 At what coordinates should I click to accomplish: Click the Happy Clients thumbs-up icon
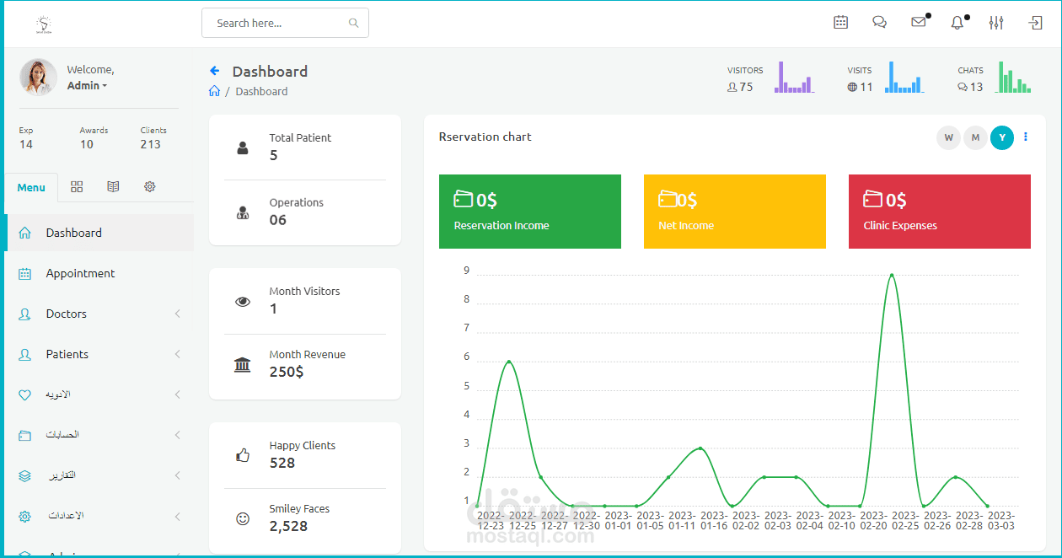(243, 455)
